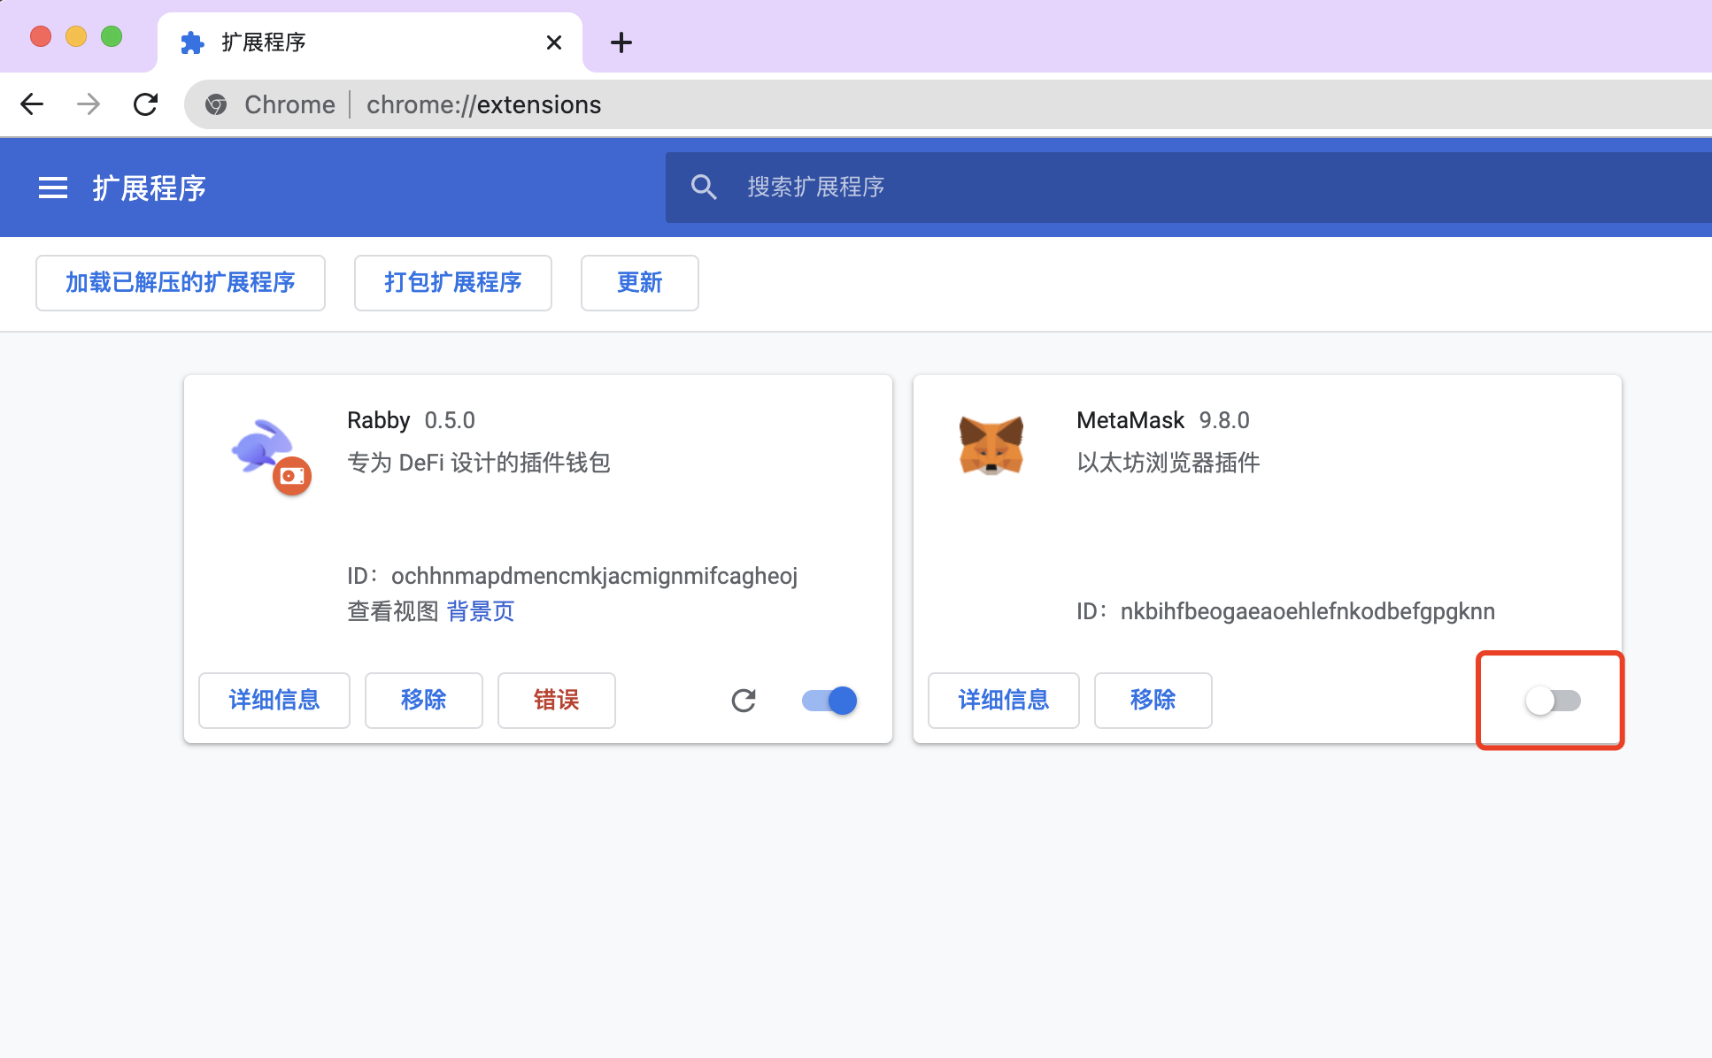Open Rabby 背景页 link
1712x1058 pixels.
point(481,611)
